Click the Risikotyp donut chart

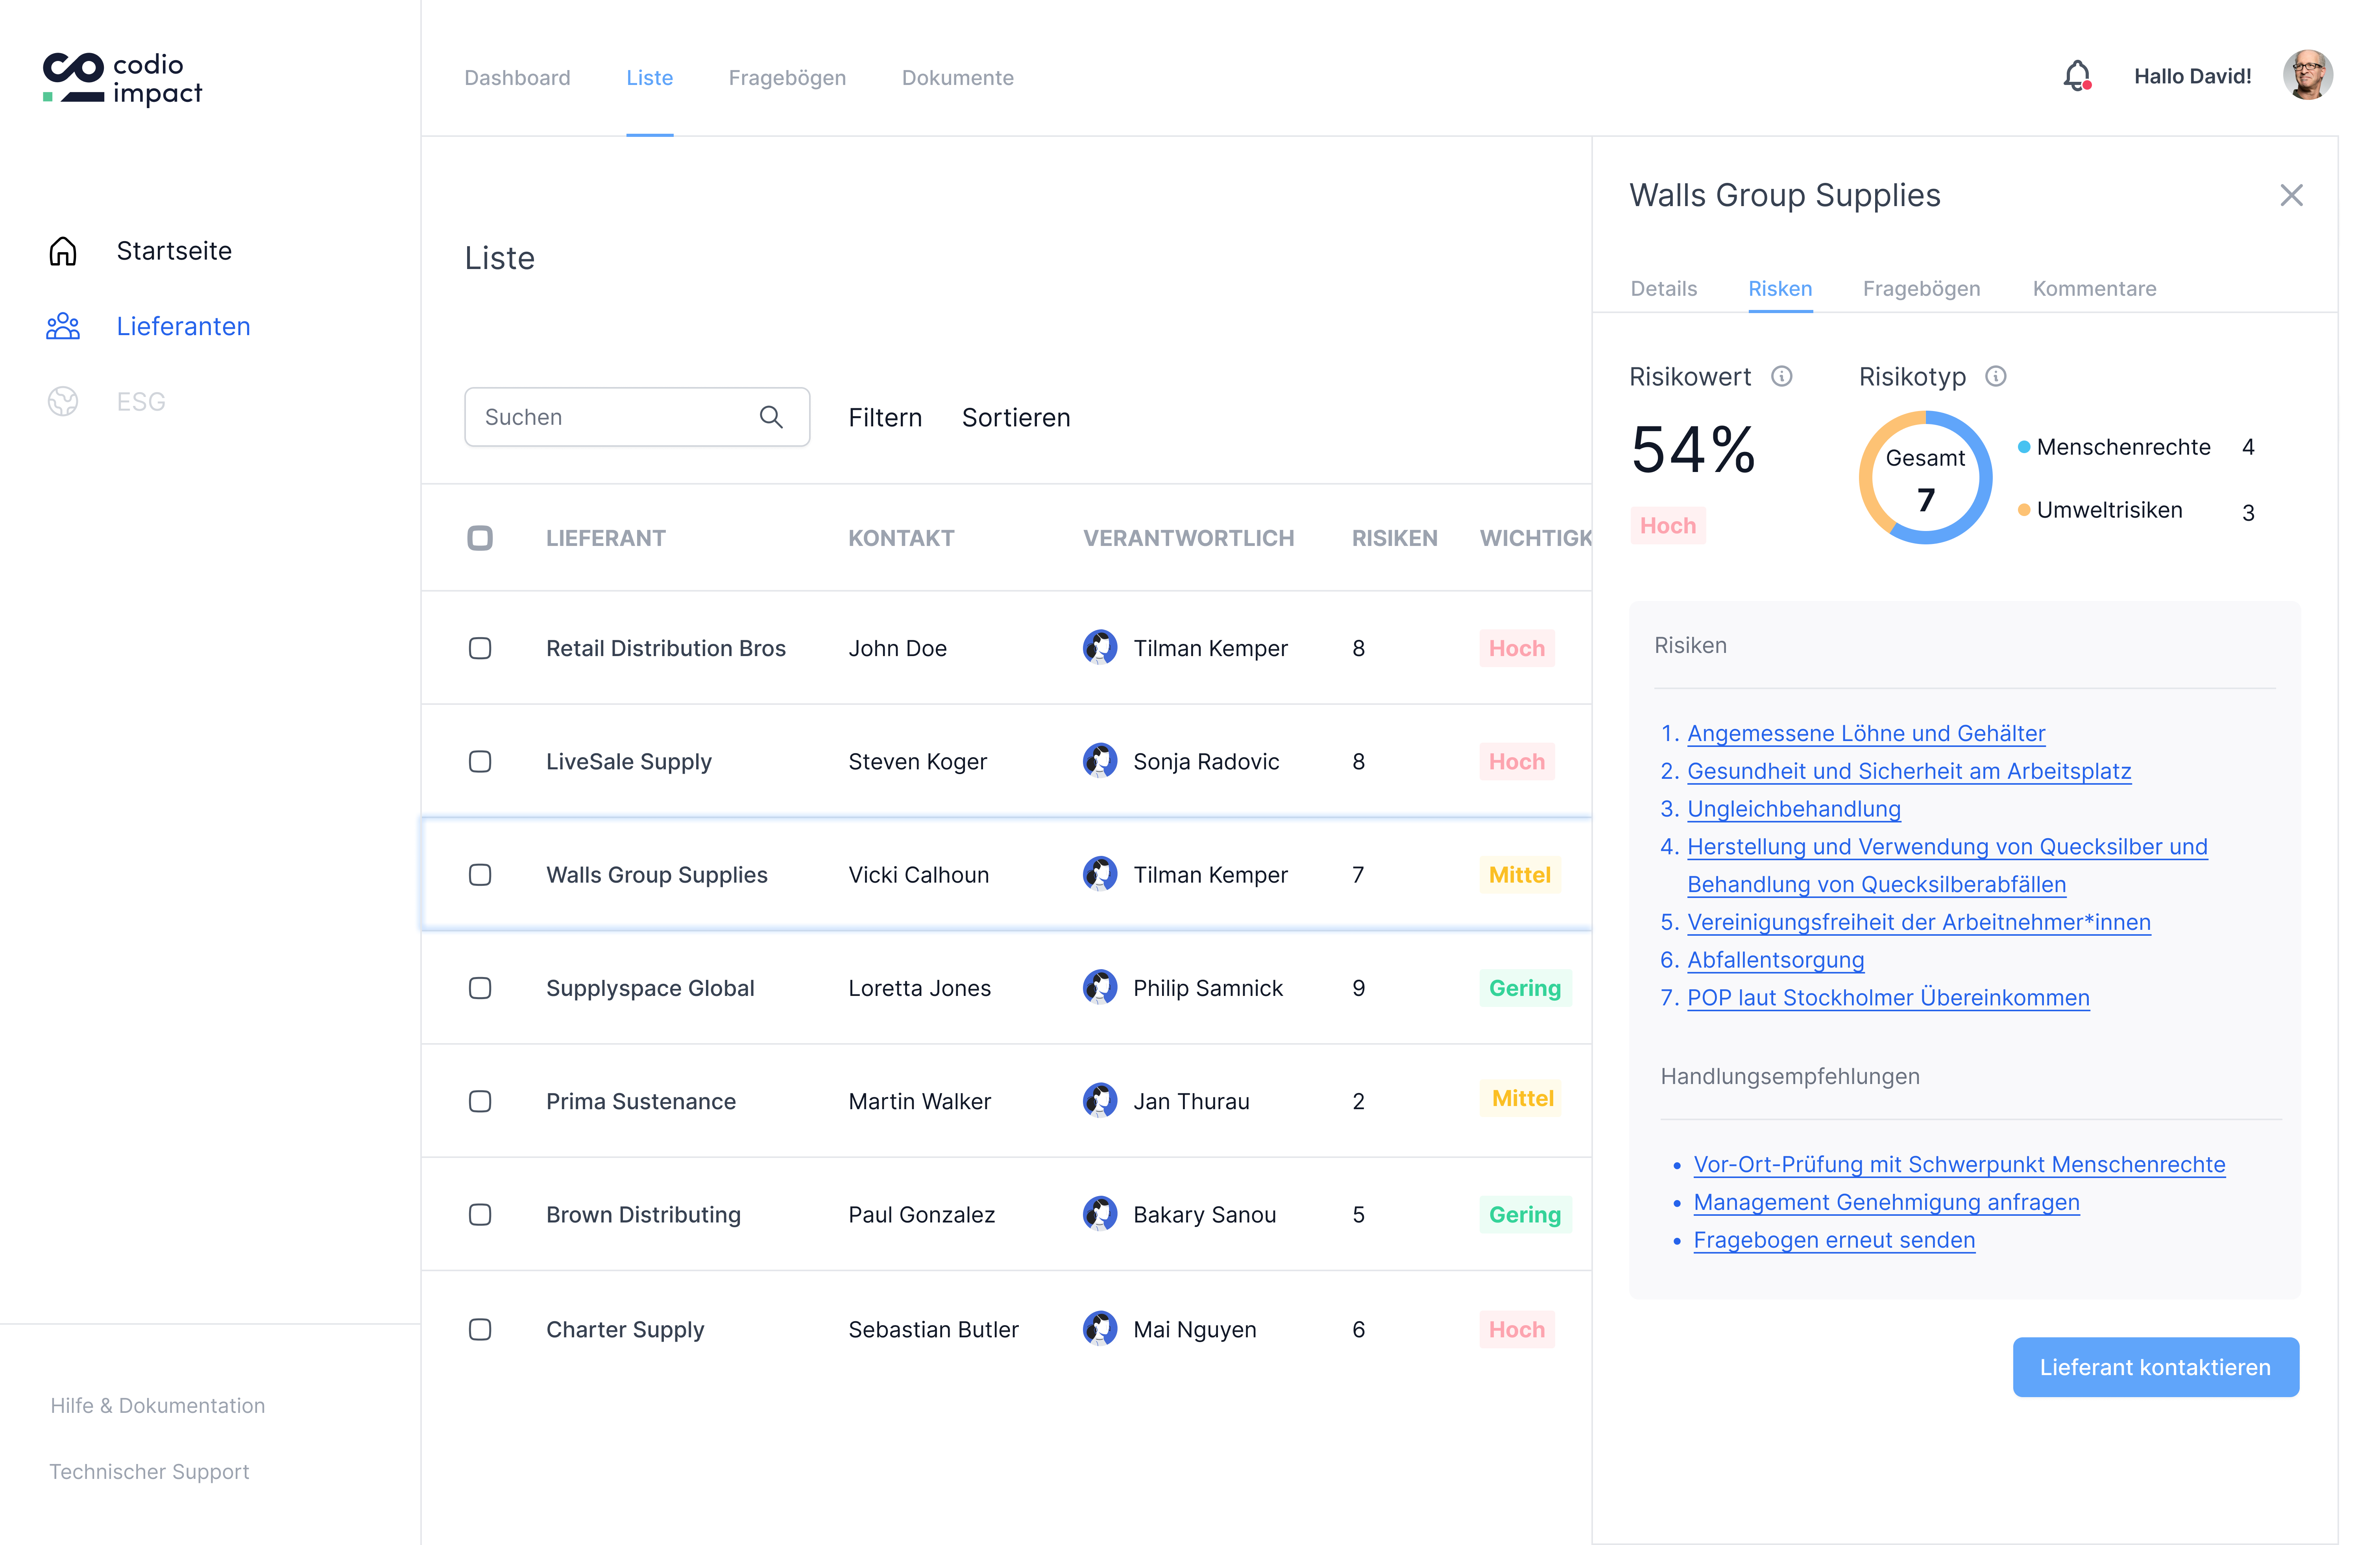click(1925, 478)
